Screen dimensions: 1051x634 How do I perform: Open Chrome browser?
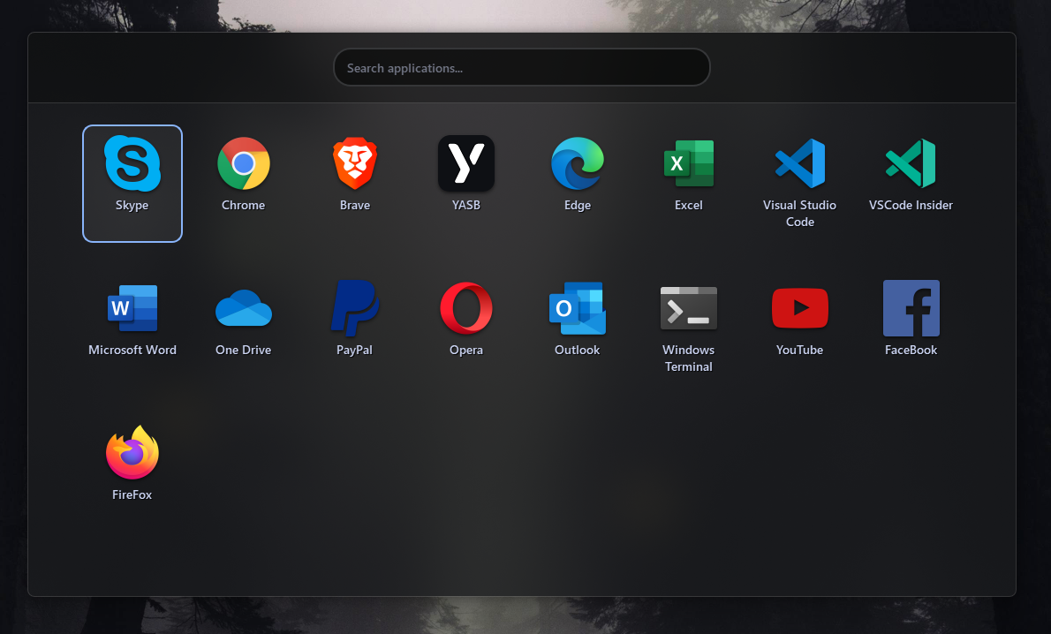click(243, 172)
